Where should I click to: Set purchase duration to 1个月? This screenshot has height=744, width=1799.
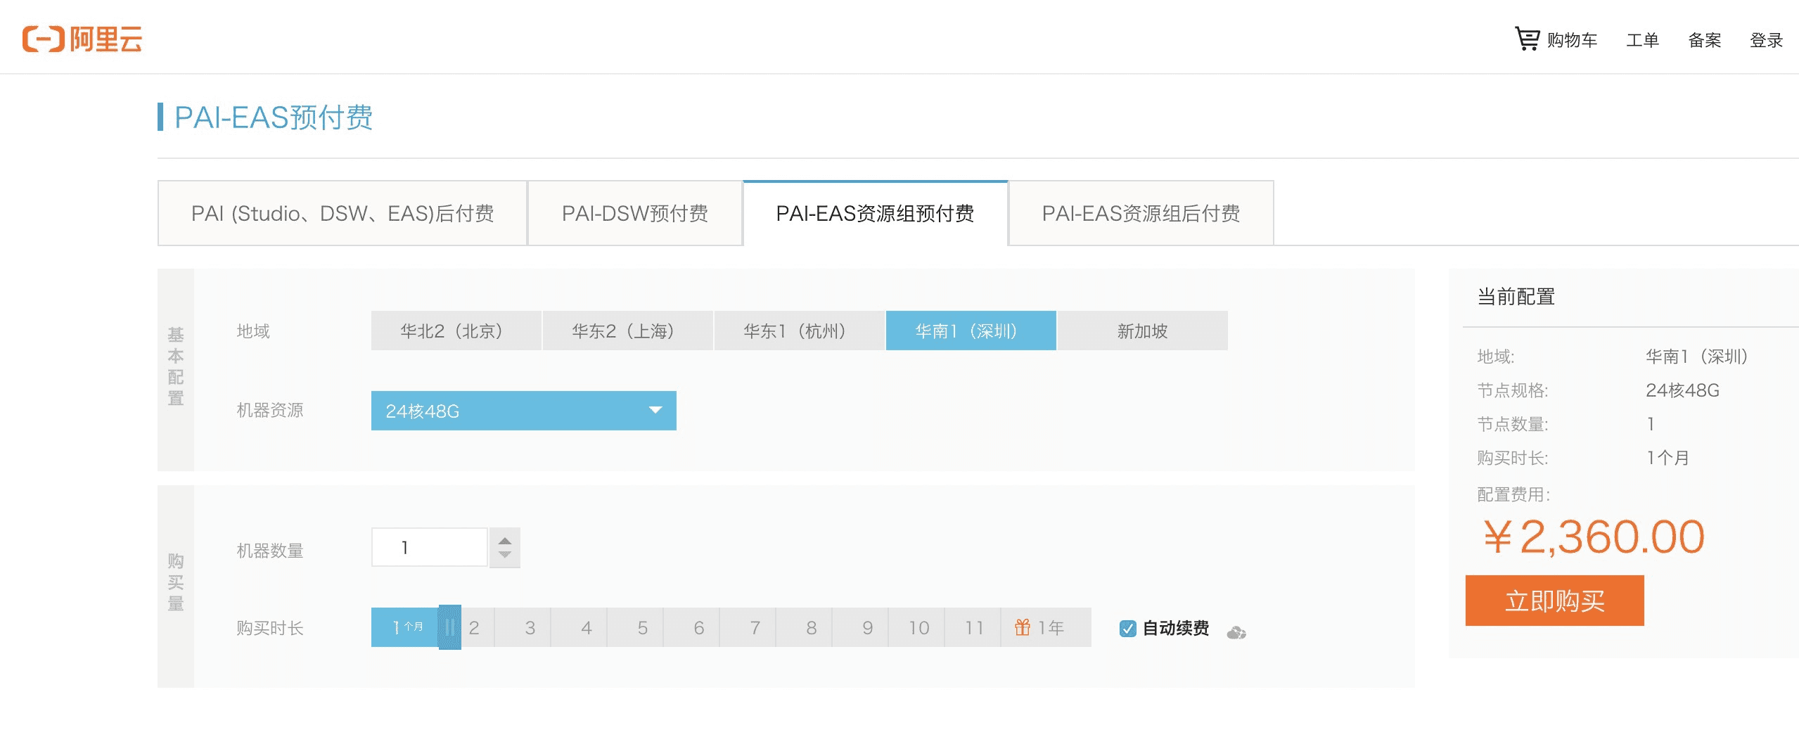tap(405, 627)
